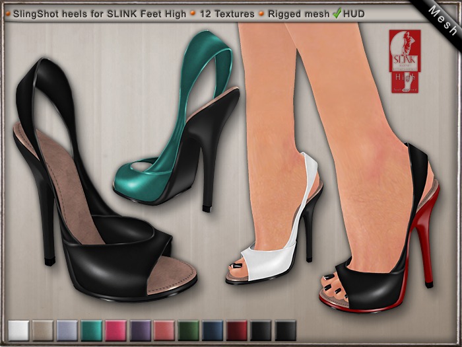The height and width of the screenshot is (347, 462).
Task: Select the hot pink texture swatch
Action: point(115,330)
